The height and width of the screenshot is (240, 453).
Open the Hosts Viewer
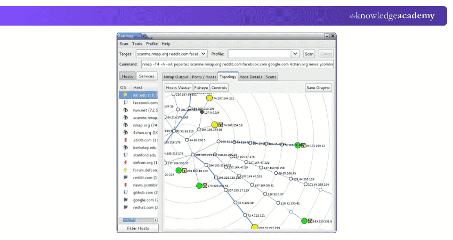(178, 87)
